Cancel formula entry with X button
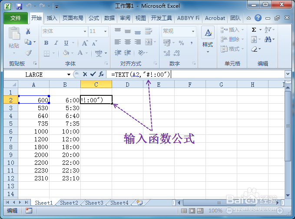 point(85,74)
